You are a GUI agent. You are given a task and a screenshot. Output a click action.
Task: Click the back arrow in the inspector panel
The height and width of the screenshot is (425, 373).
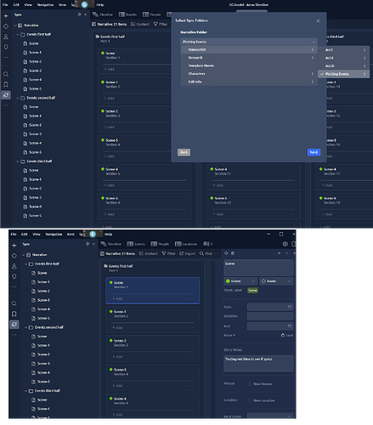[280, 253]
